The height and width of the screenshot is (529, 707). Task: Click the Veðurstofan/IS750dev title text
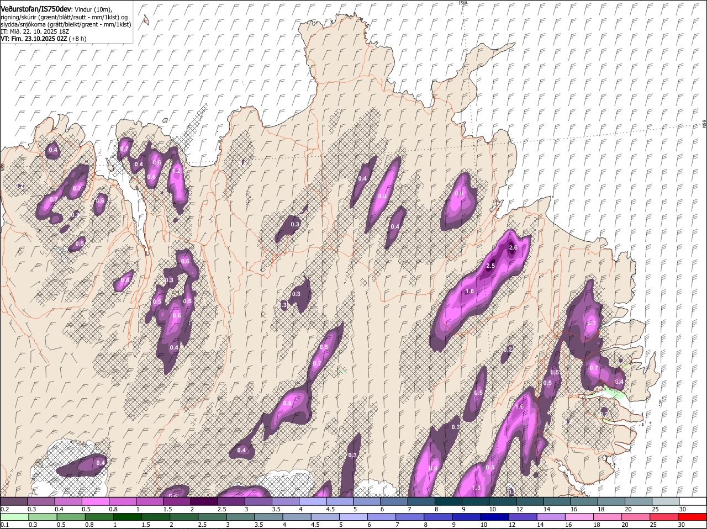[x=35, y=9]
